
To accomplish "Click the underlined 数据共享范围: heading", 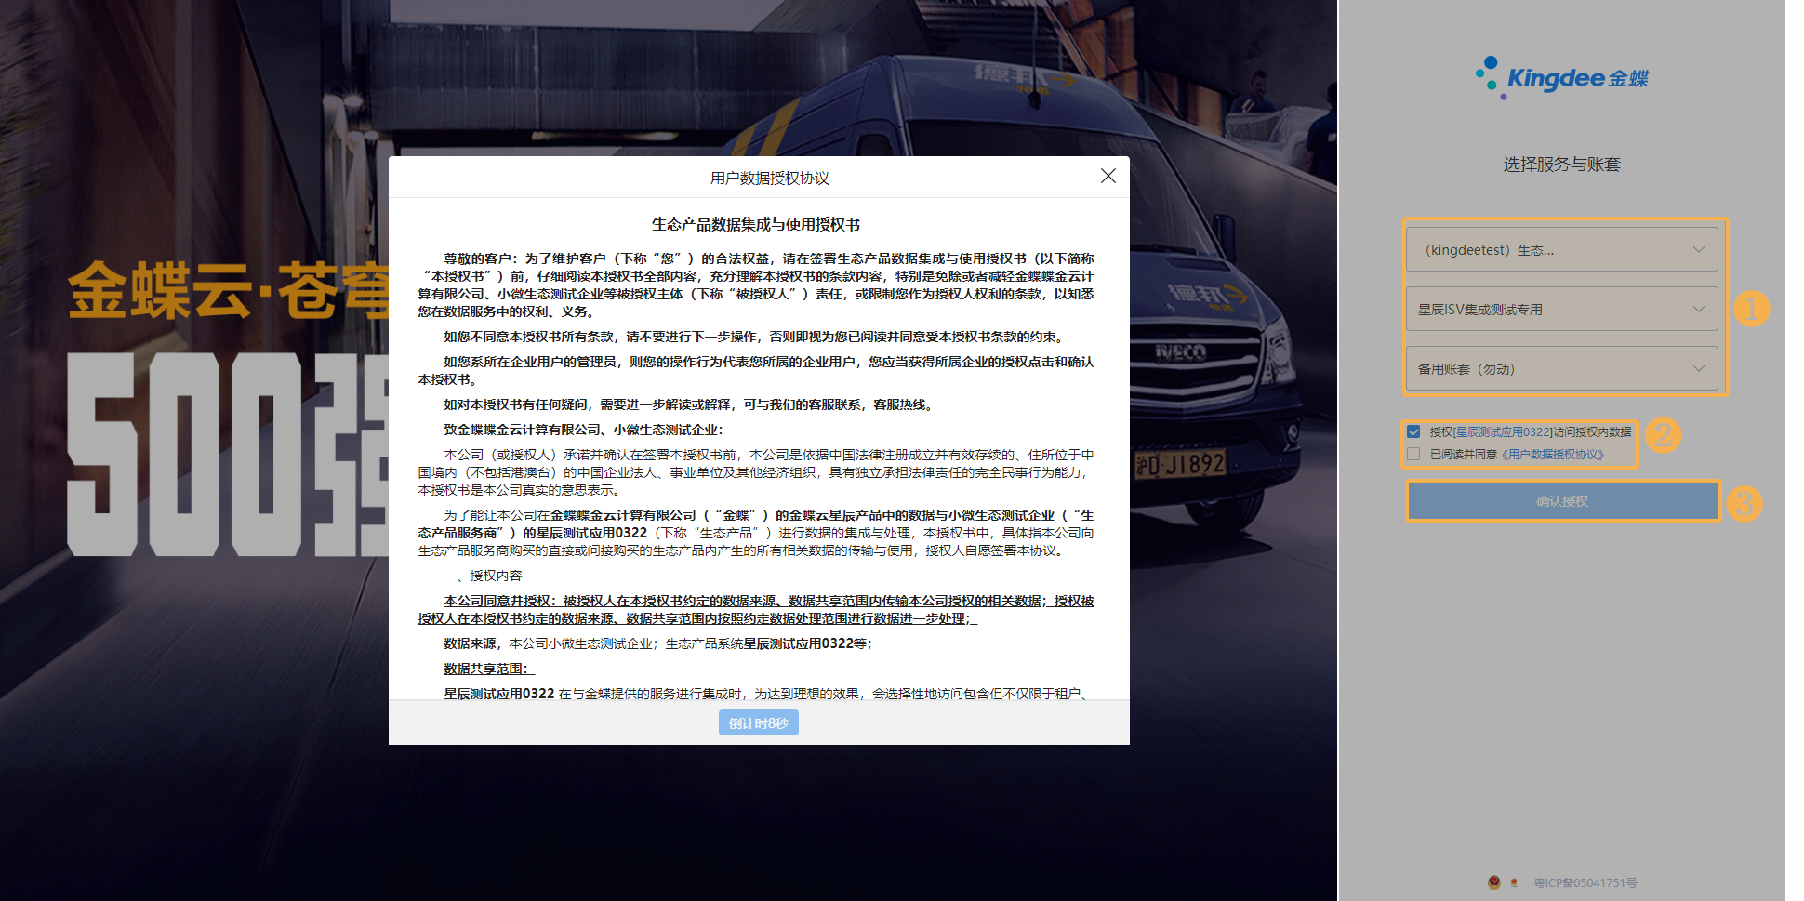I will (489, 669).
